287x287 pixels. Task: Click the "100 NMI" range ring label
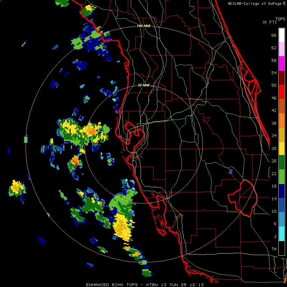[143, 26]
